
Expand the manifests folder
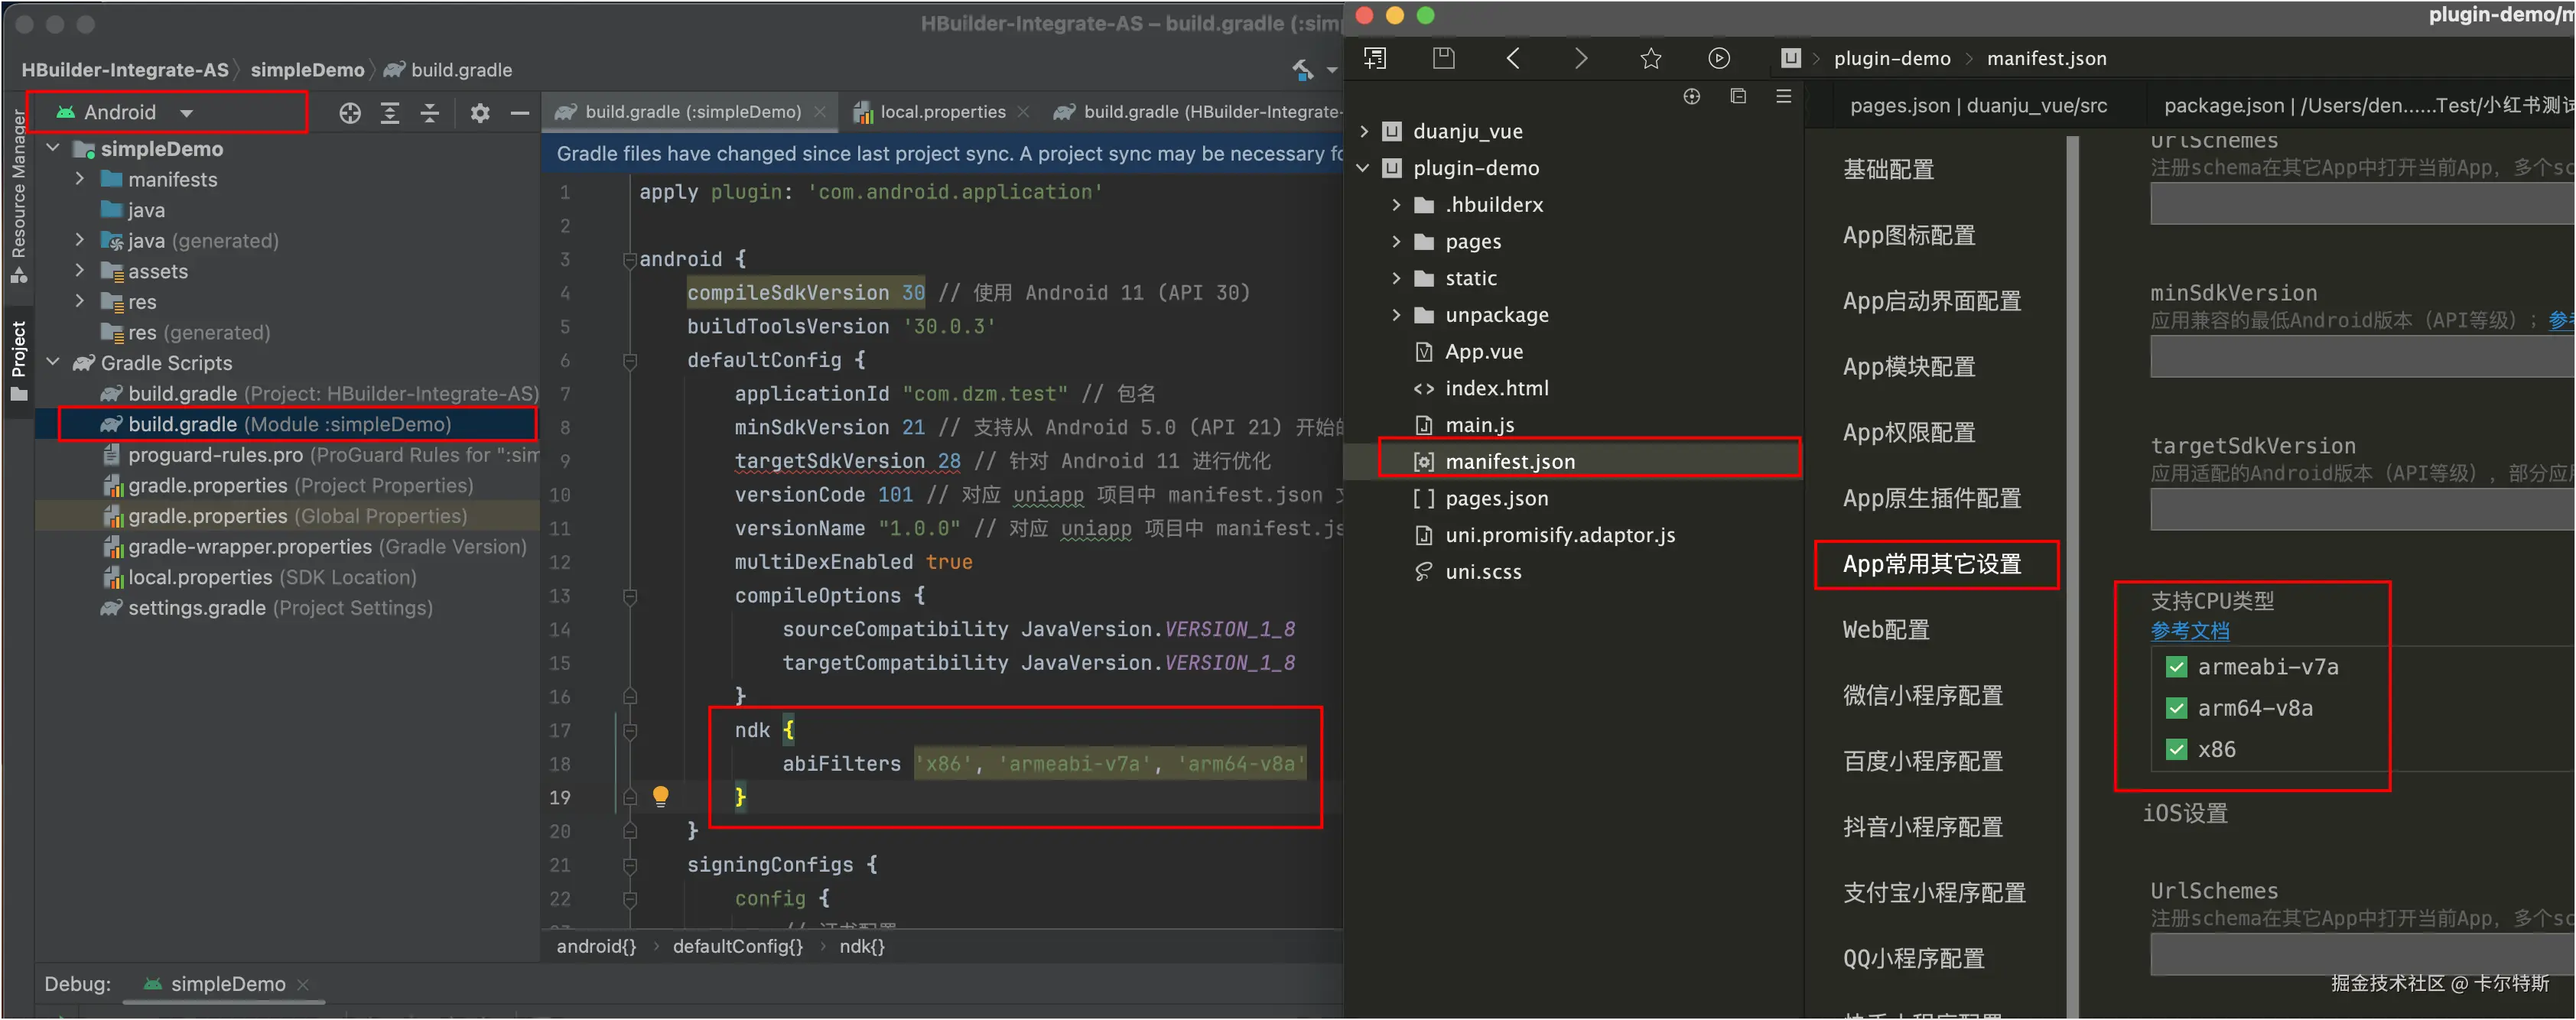(x=80, y=179)
